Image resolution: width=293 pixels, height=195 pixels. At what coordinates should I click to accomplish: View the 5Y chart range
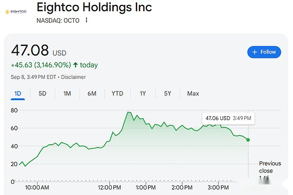pos(167,93)
